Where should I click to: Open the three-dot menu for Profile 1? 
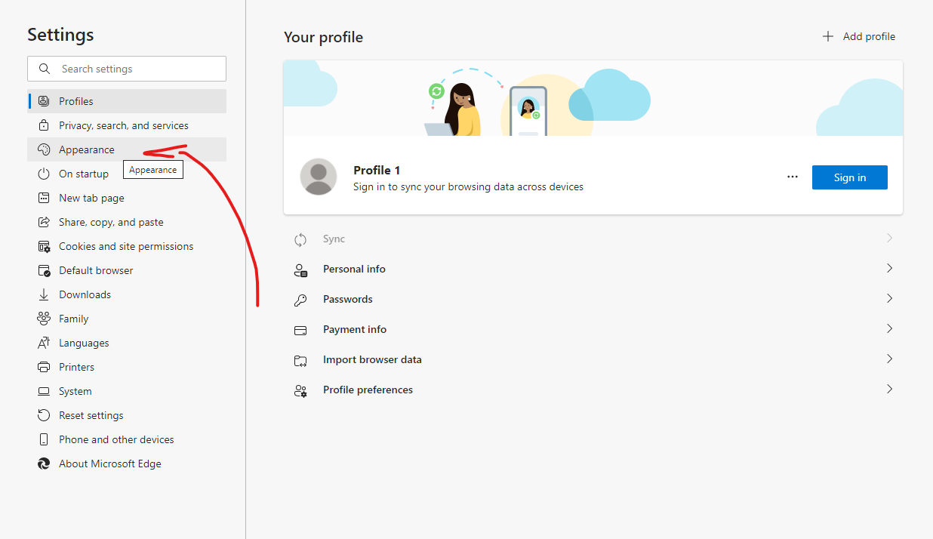[x=792, y=177]
